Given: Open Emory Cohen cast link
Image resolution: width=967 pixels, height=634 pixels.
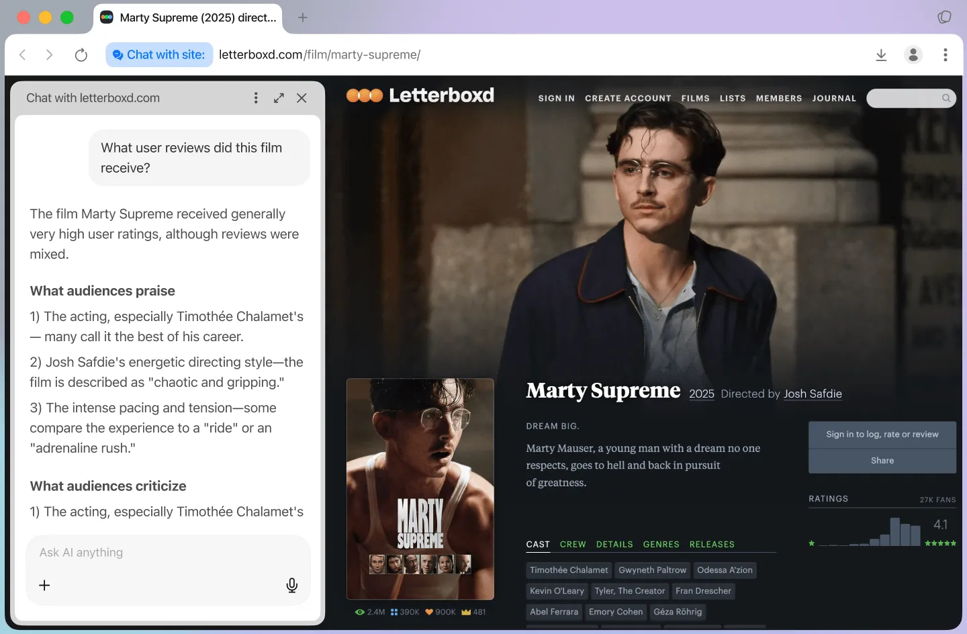Looking at the screenshot, I should click(x=616, y=612).
